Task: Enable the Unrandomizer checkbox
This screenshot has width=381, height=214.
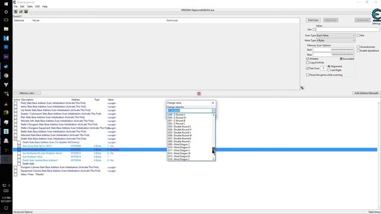Action: (358, 47)
